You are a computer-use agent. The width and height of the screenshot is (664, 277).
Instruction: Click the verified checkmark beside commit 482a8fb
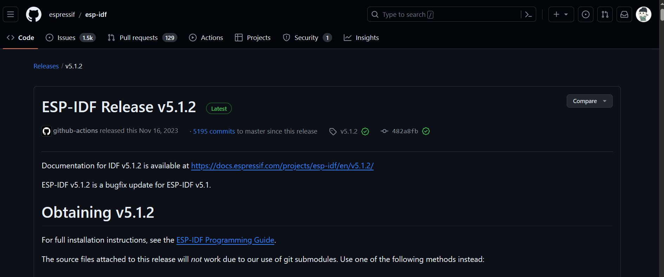426,131
